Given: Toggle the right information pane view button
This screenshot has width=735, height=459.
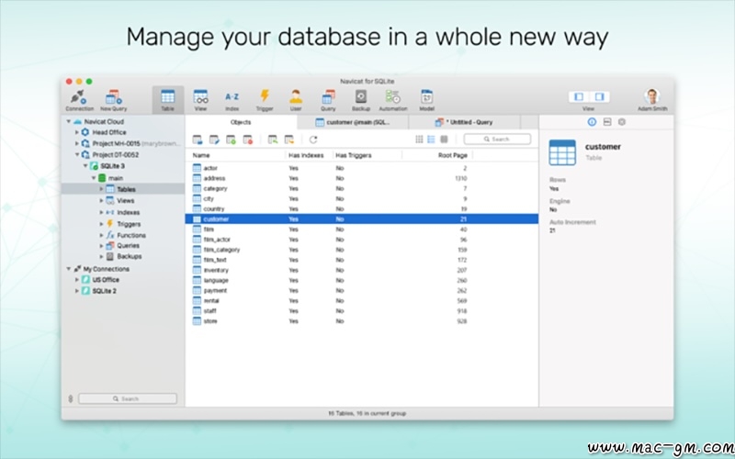Looking at the screenshot, I should click(600, 97).
